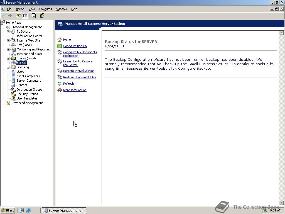Collapse the Standard Management node
The image size is (285, 214).
[3, 27]
